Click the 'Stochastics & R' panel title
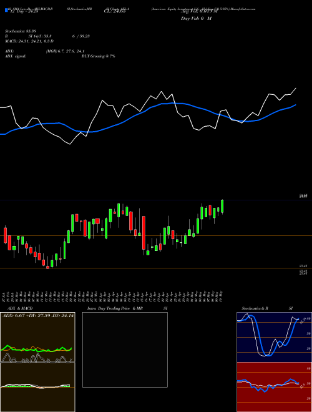The image size is (312, 412). tap(255, 308)
